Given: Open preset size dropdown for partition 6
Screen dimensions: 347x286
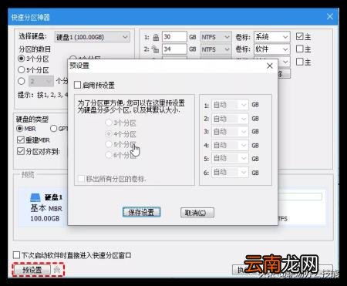Looking at the screenshot, I should point(230,173).
